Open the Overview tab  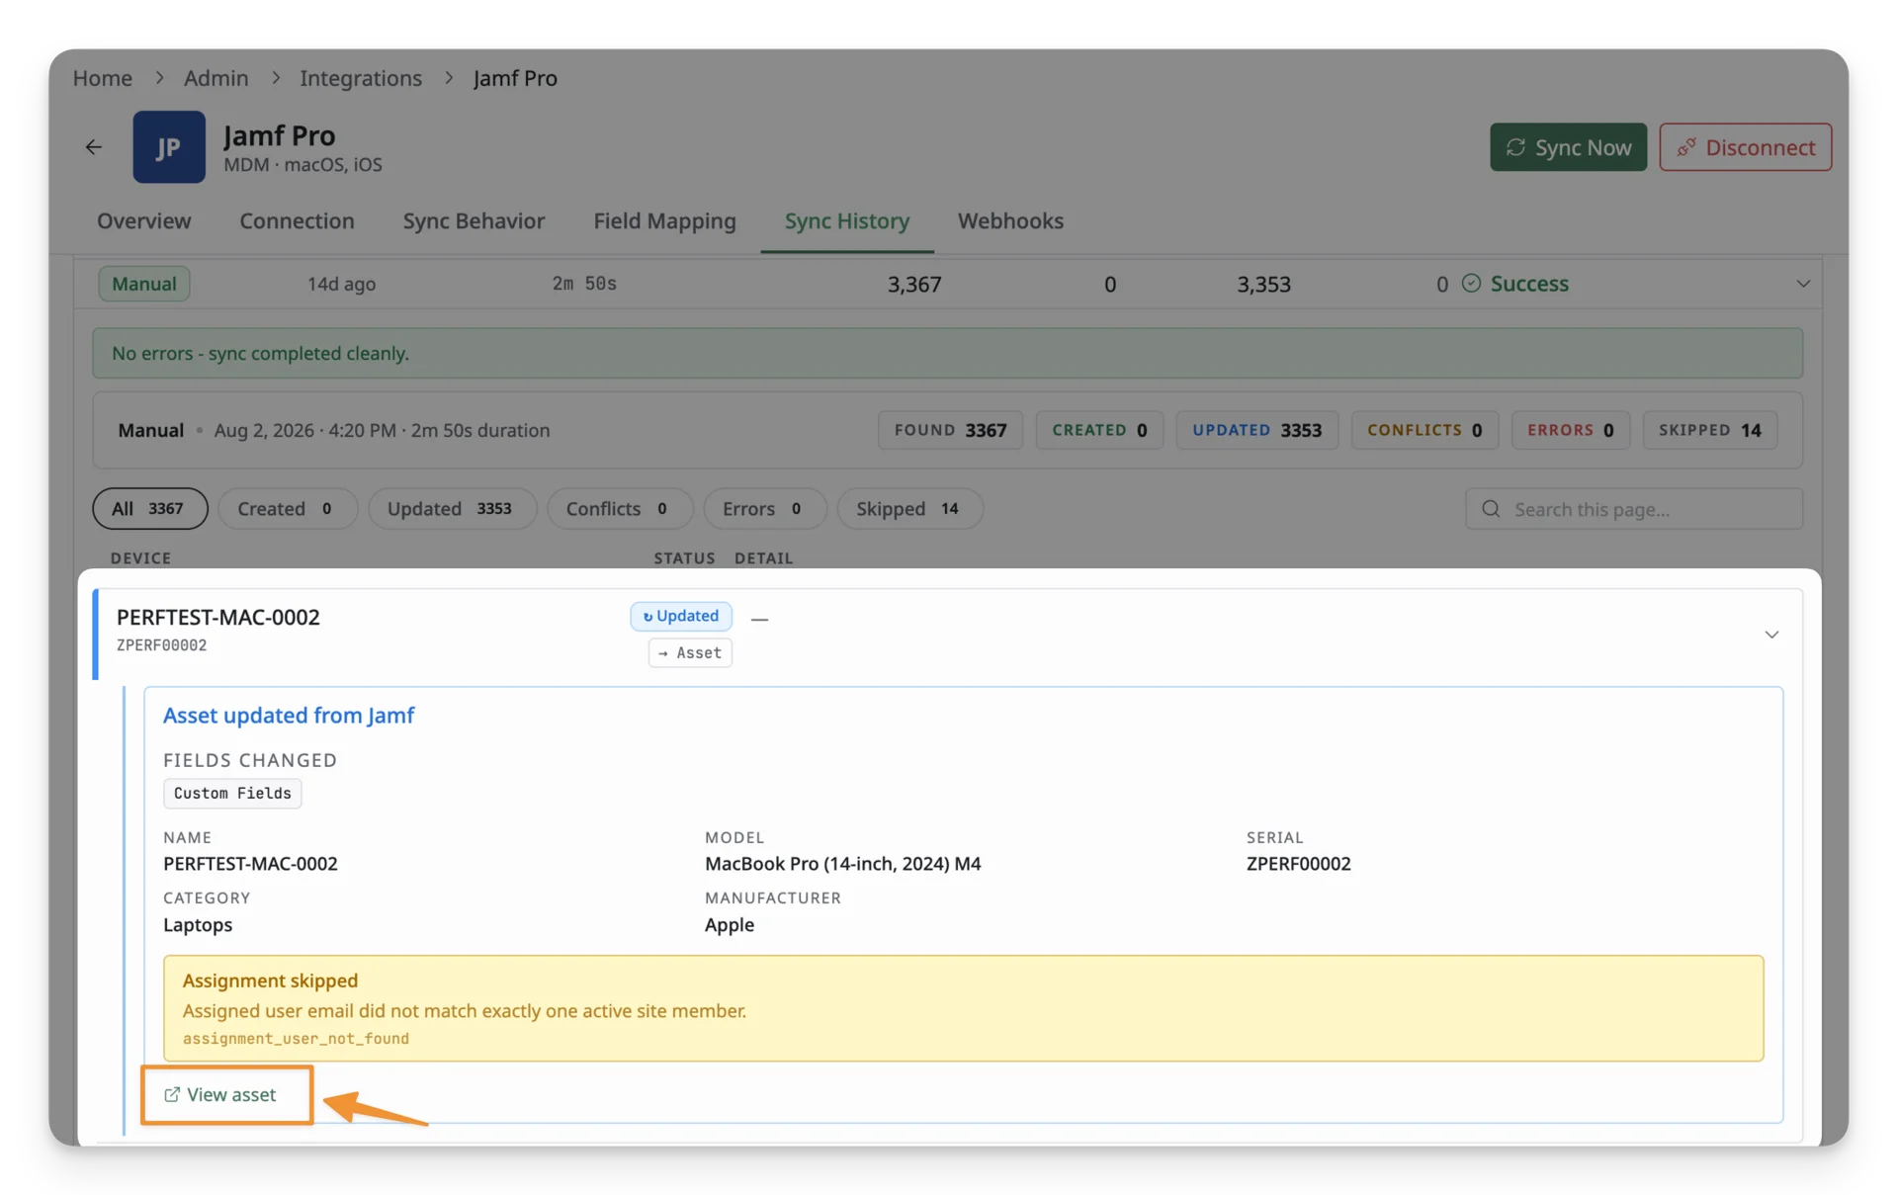(x=143, y=220)
